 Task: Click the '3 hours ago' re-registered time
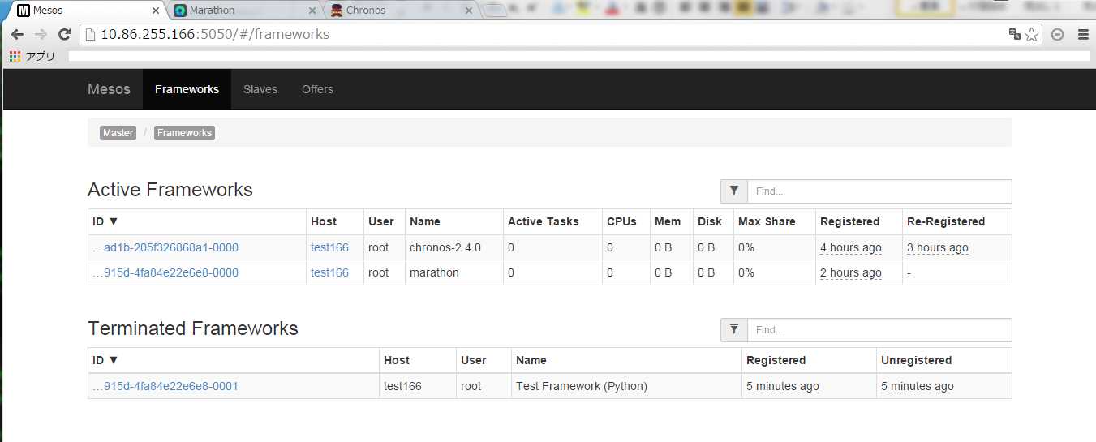coord(938,248)
